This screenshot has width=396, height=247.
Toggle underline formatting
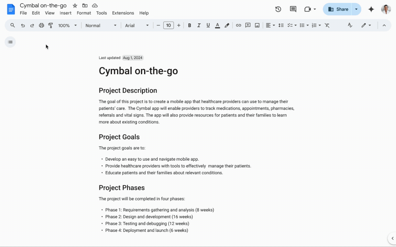tap(208, 25)
